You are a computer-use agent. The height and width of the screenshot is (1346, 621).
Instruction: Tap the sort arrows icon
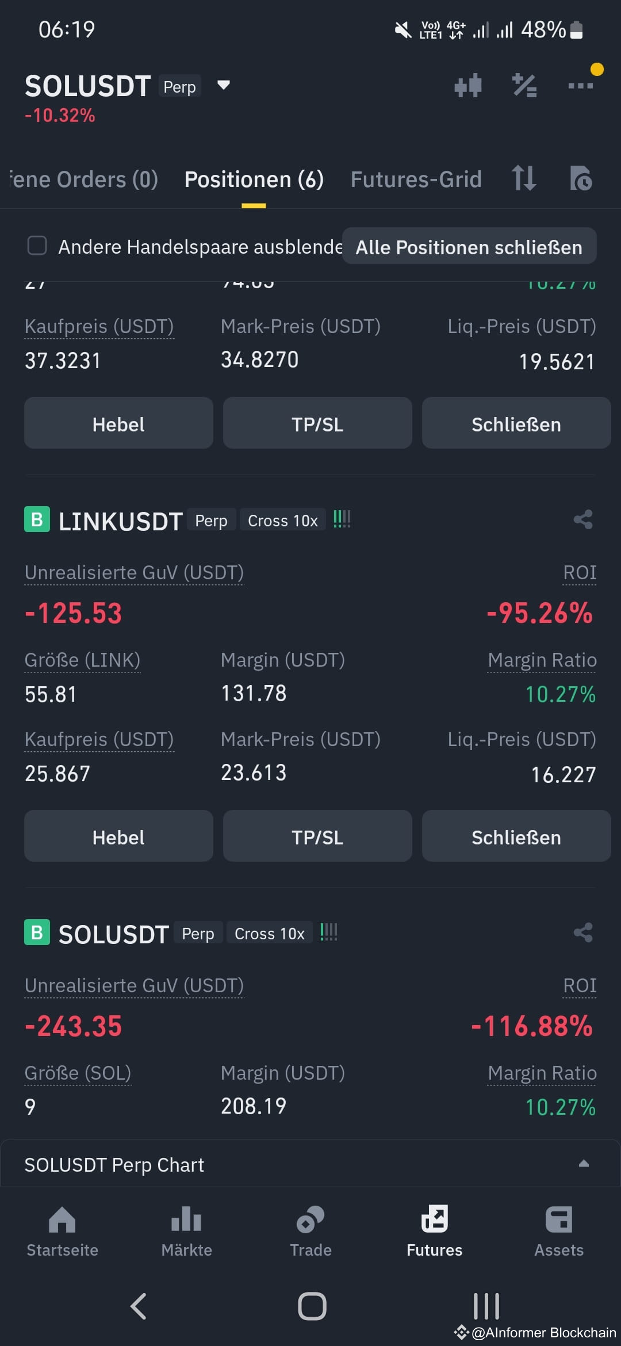coord(524,178)
